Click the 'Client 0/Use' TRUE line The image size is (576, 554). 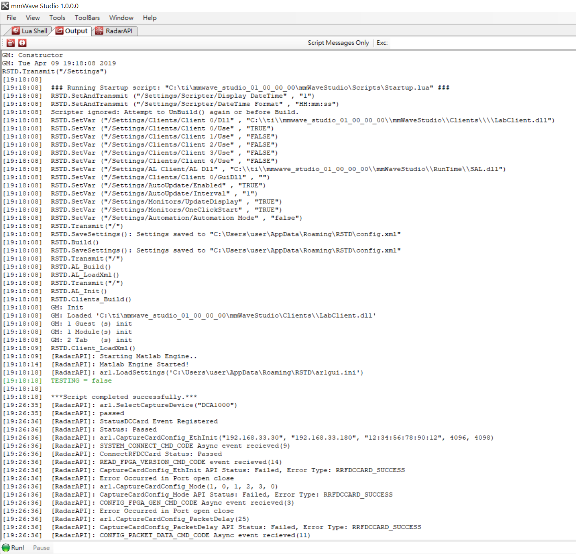point(138,128)
